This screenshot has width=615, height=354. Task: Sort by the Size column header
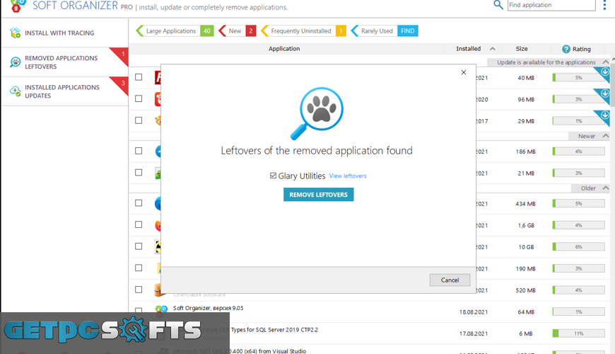[x=521, y=49]
